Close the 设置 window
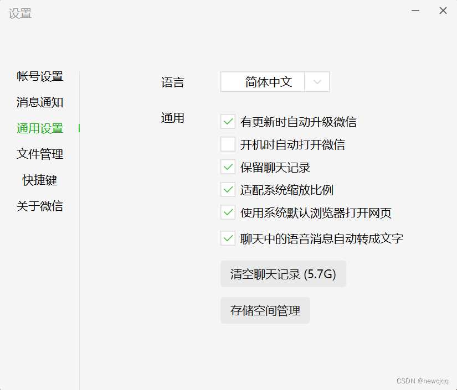 [x=443, y=11]
